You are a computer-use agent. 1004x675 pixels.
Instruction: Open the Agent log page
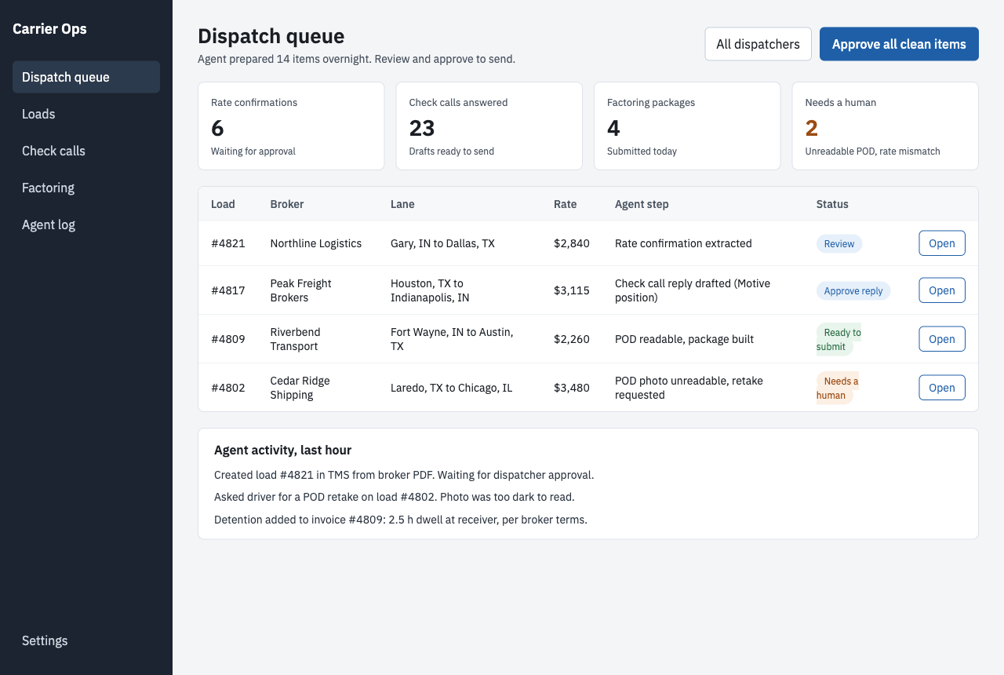tap(86, 224)
